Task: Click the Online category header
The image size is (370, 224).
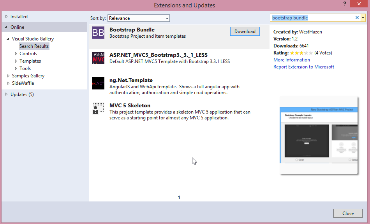Action: click(44, 27)
